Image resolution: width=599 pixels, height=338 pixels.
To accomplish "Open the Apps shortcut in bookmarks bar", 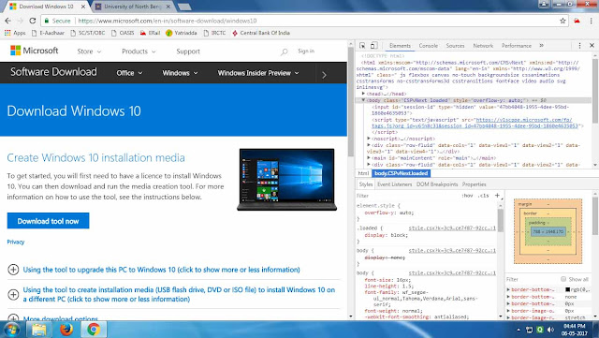I will tap(15, 33).
